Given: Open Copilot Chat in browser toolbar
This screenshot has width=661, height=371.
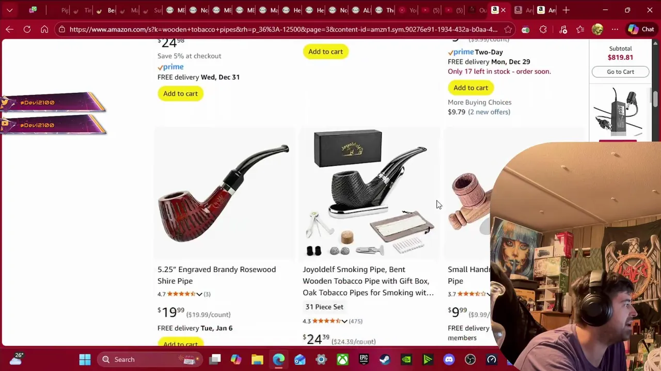Looking at the screenshot, I should (641, 29).
